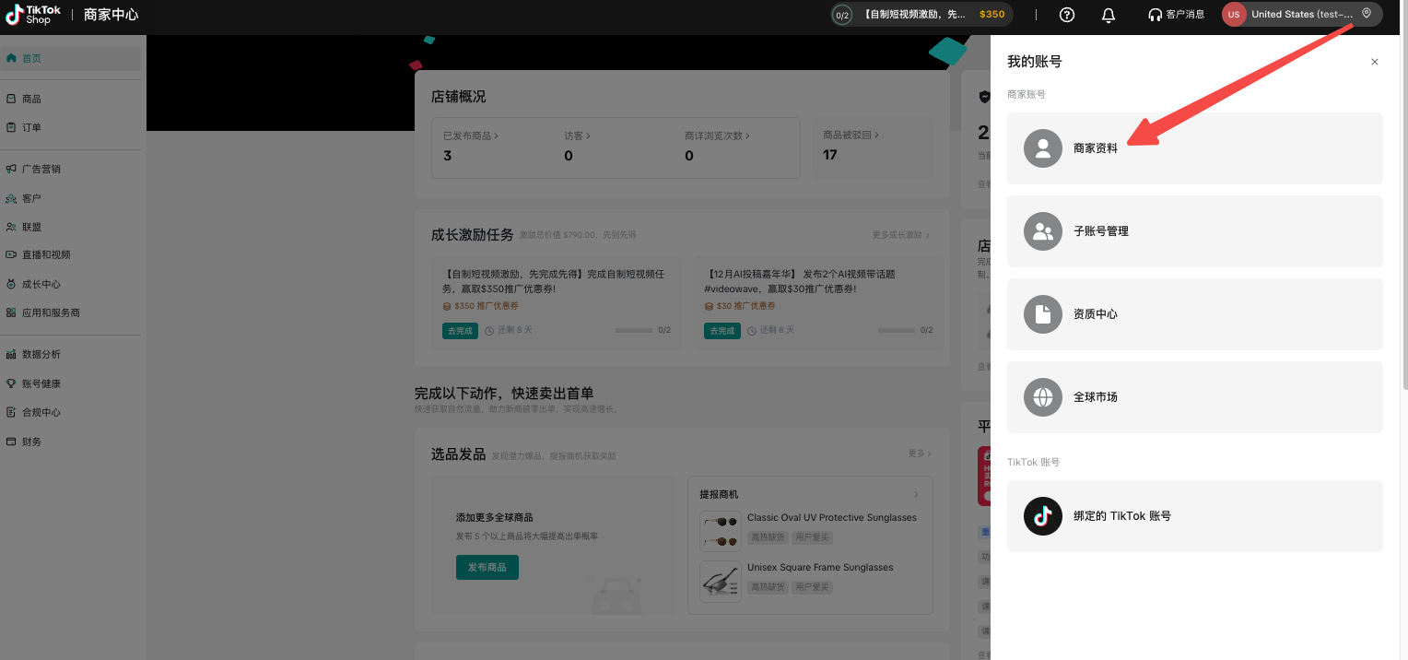Expand 商详浏览次数 stat chevron
The height and width of the screenshot is (660, 1408).
747,136
